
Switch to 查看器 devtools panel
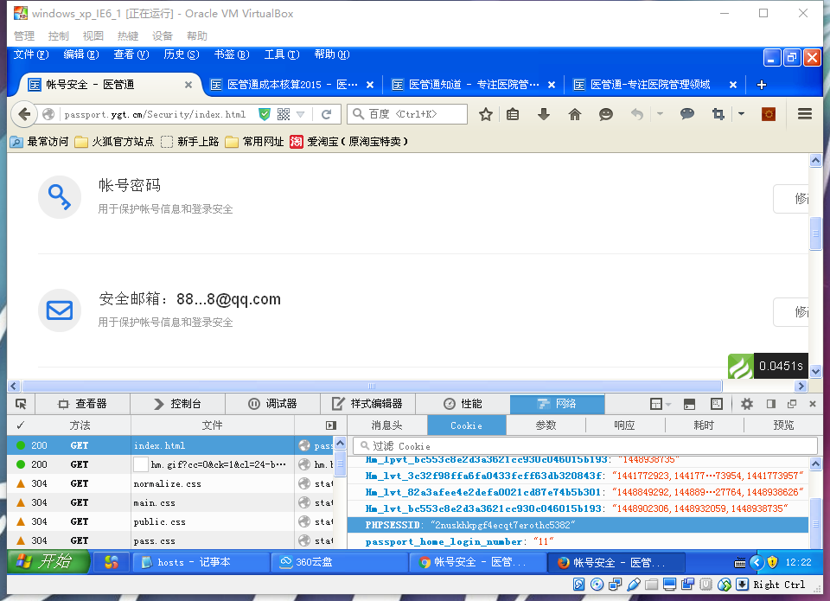[82, 404]
